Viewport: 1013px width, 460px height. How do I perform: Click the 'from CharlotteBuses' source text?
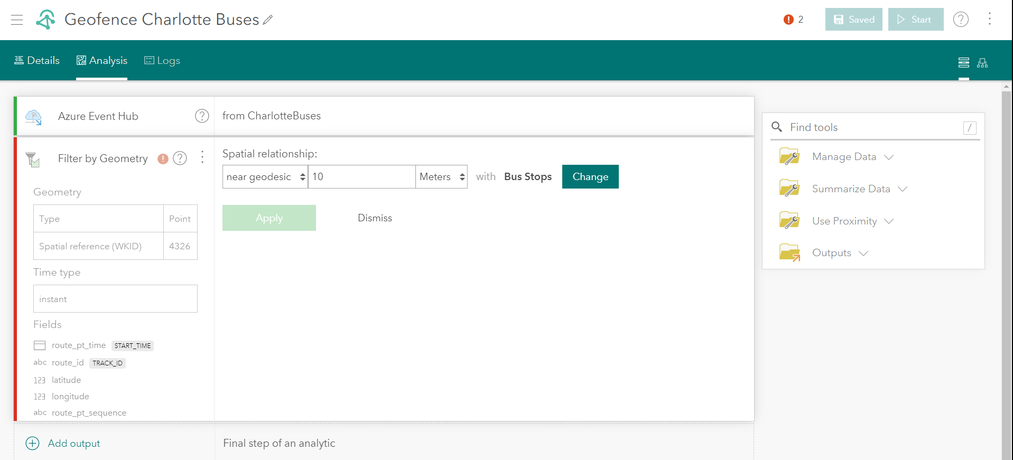tap(272, 116)
